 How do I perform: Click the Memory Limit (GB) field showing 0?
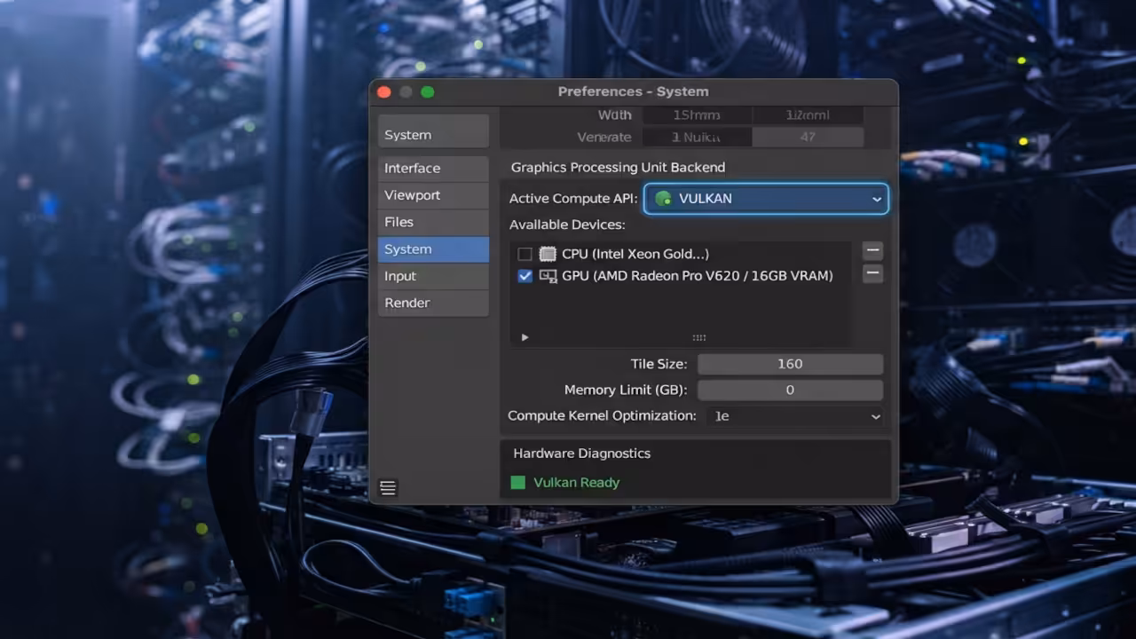790,390
